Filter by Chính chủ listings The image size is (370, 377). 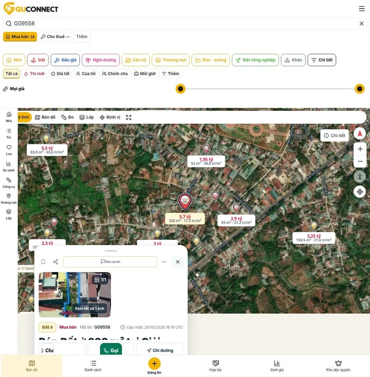pos(115,74)
